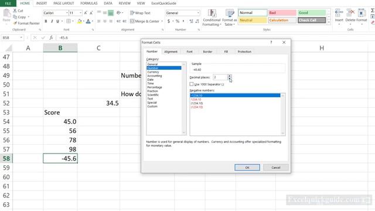Decrease font size with the small A icon
This screenshot has height=211, width=375.
click(91, 13)
